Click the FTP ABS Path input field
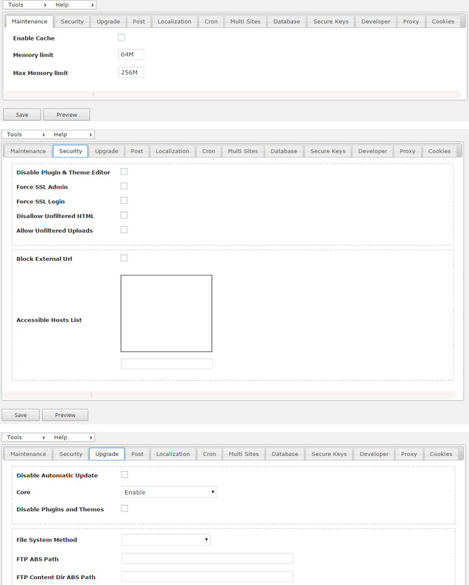The height and width of the screenshot is (585, 469). click(208, 558)
